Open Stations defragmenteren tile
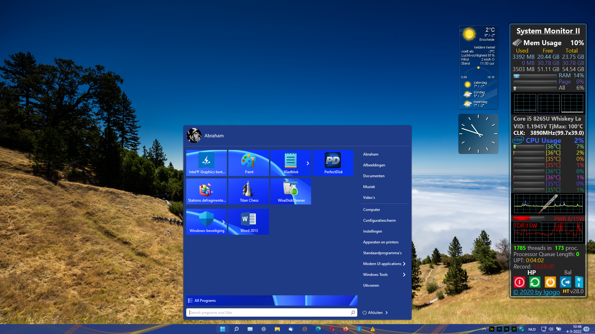 [x=206, y=191]
